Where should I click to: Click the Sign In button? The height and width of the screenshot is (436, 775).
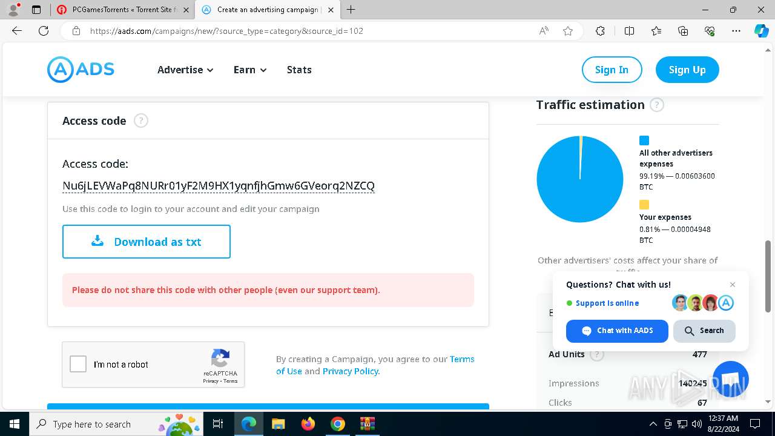(612, 70)
